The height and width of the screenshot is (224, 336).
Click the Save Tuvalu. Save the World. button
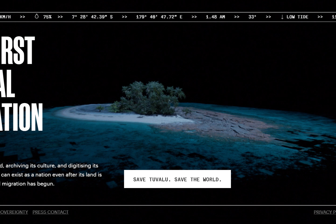pyautogui.click(x=177, y=179)
